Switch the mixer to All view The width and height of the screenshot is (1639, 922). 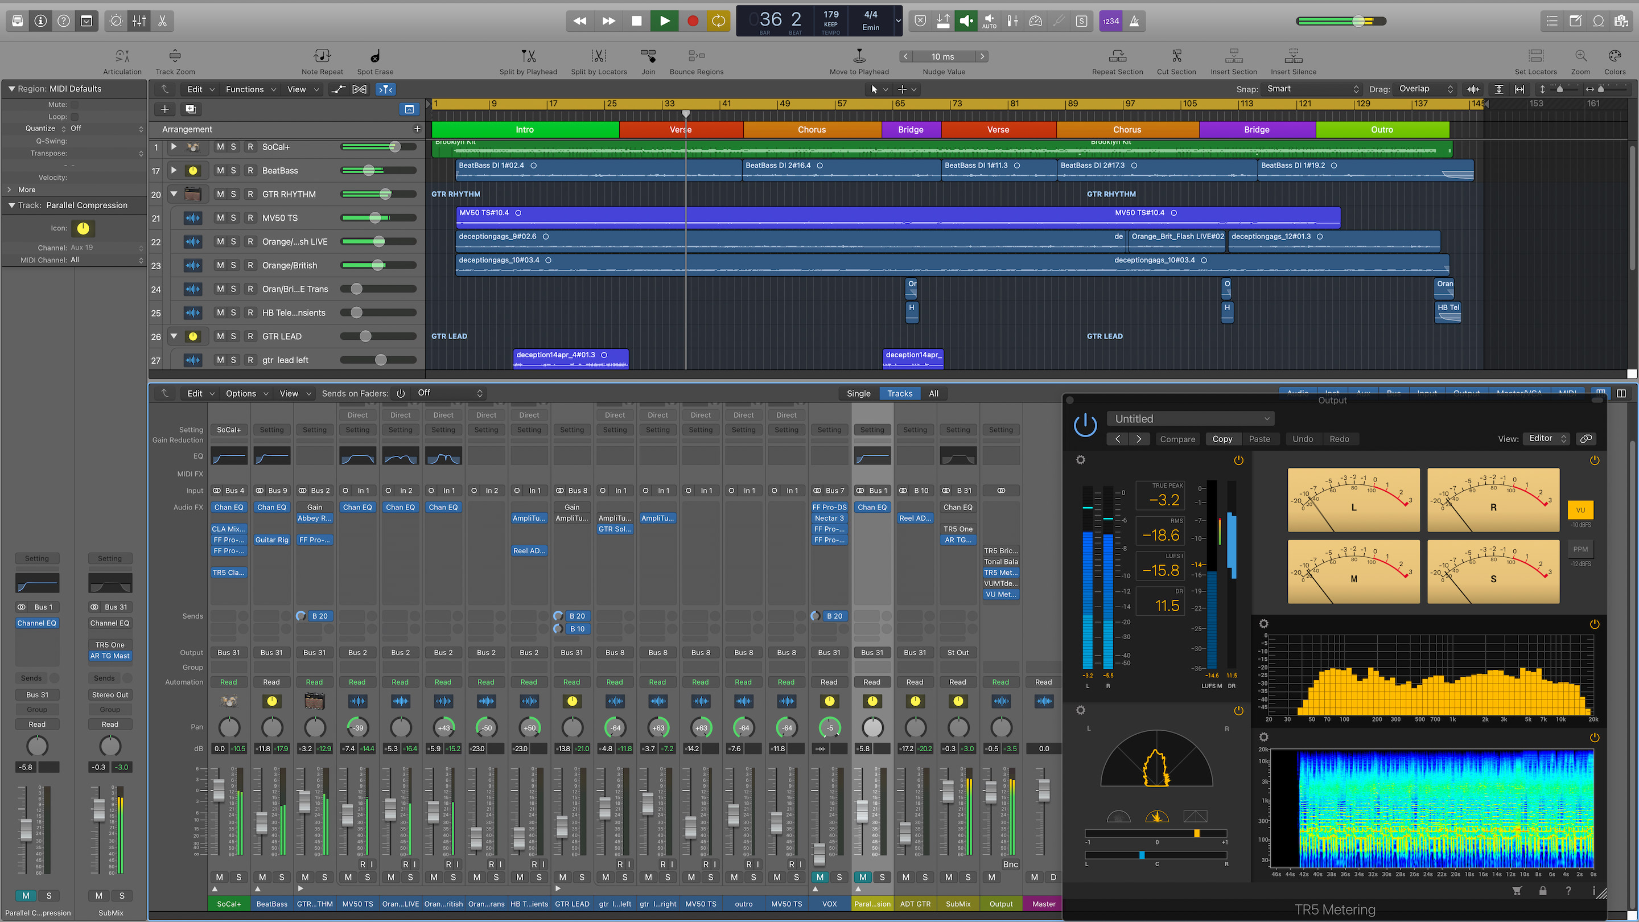(x=933, y=393)
